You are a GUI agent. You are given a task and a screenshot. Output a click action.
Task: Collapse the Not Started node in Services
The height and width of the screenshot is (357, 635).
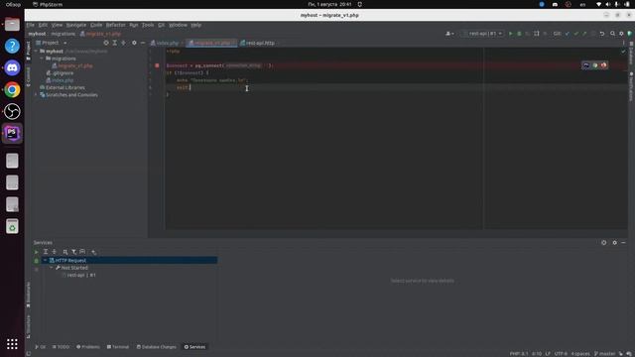point(52,268)
